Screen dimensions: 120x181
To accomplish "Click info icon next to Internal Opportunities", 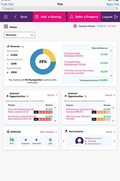I will coord(27,96).
